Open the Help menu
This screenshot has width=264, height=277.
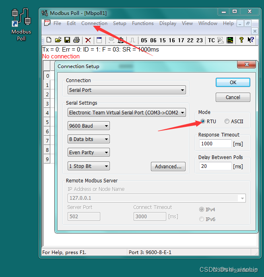[x=228, y=23]
